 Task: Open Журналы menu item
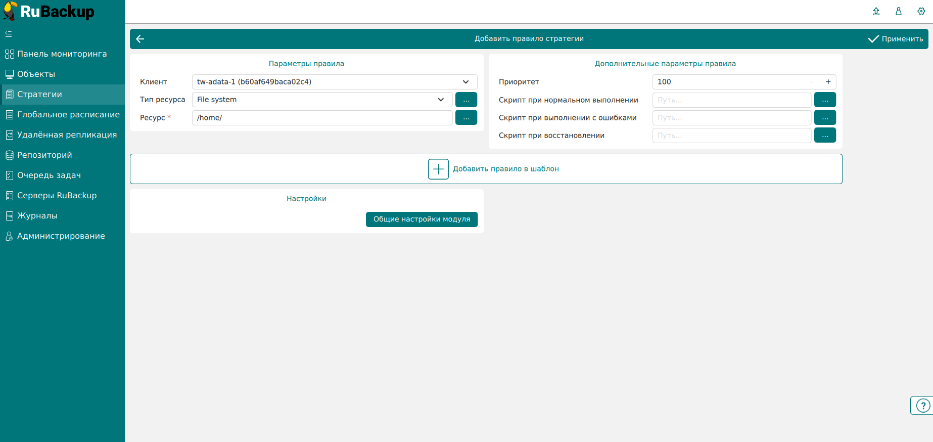[37, 216]
